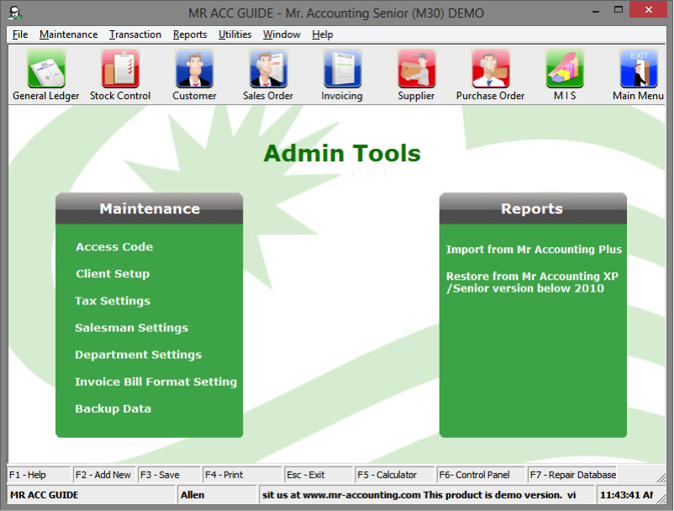This screenshot has width=674, height=511.
Task: Open the Maintenance menu in menu bar
Action: pos(68,34)
